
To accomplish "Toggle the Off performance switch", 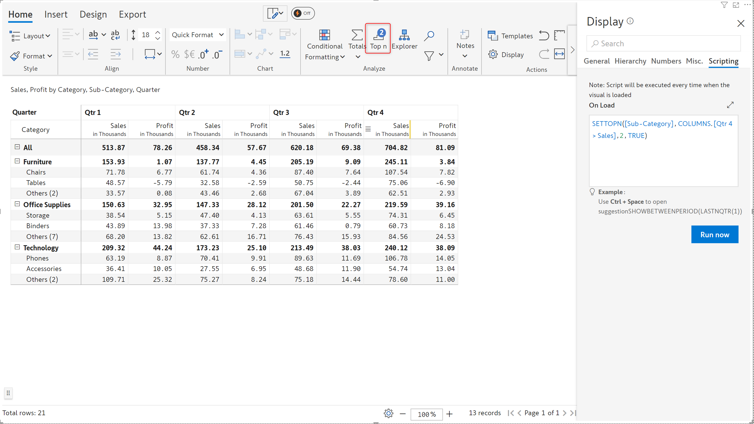I will pos(303,13).
